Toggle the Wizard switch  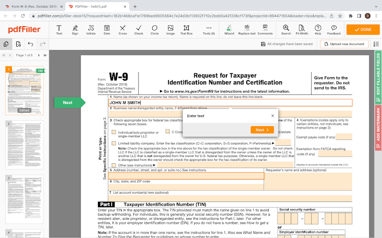229,30
